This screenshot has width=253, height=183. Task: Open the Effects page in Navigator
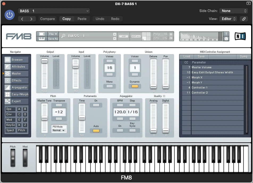click(16, 80)
